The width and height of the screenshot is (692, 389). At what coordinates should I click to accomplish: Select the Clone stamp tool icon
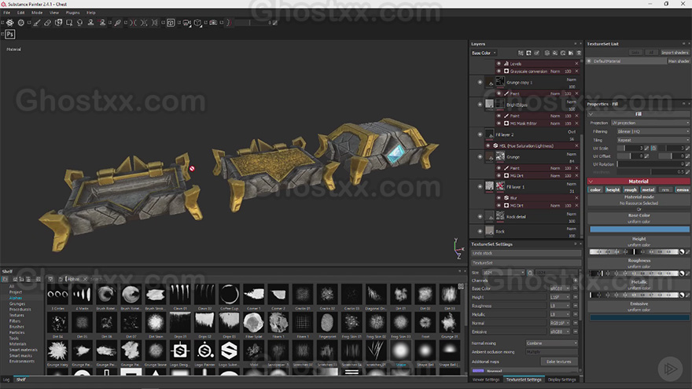(x=91, y=23)
